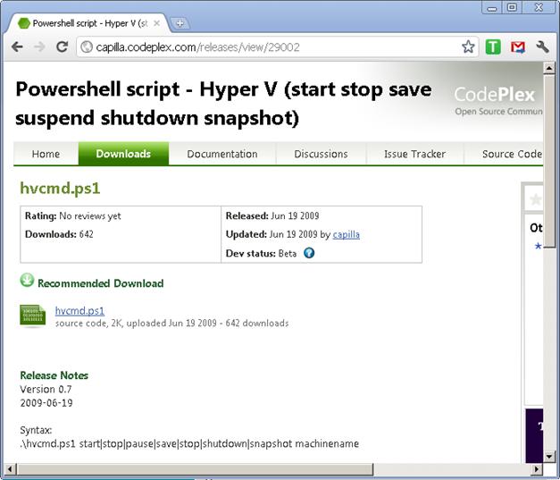This screenshot has width=560, height=480.
Task: Go to the Issue Tracker tab
Action: point(414,154)
